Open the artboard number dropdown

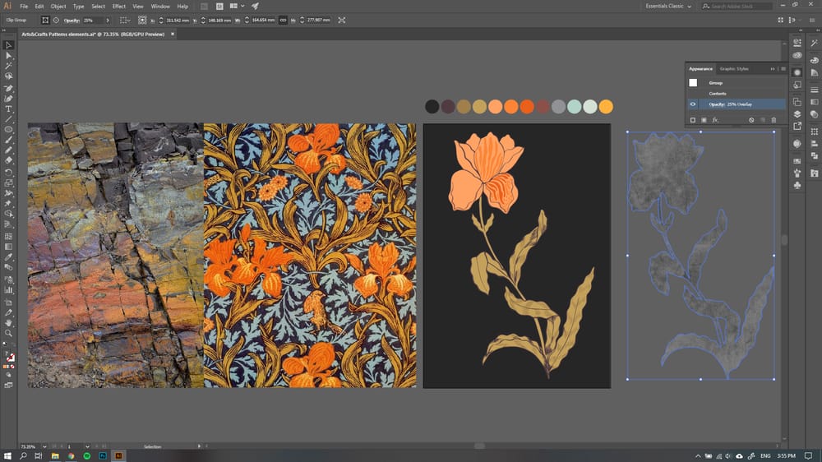(x=87, y=447)
